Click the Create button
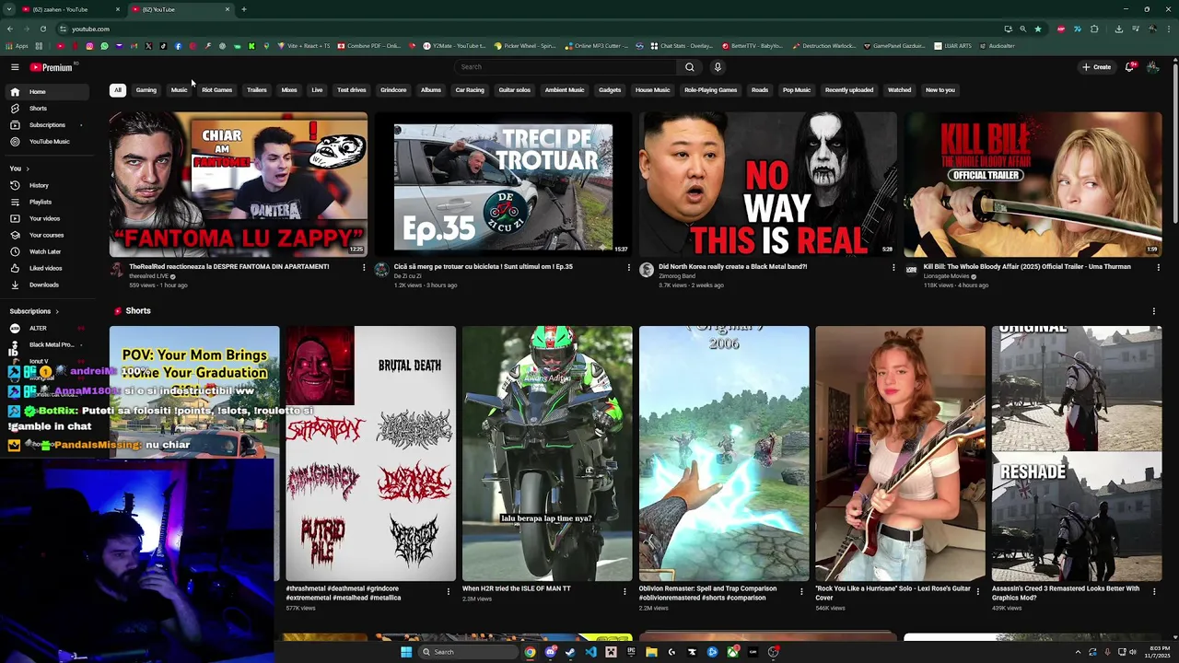1179x663 pixels. (x=1096, y=67)
